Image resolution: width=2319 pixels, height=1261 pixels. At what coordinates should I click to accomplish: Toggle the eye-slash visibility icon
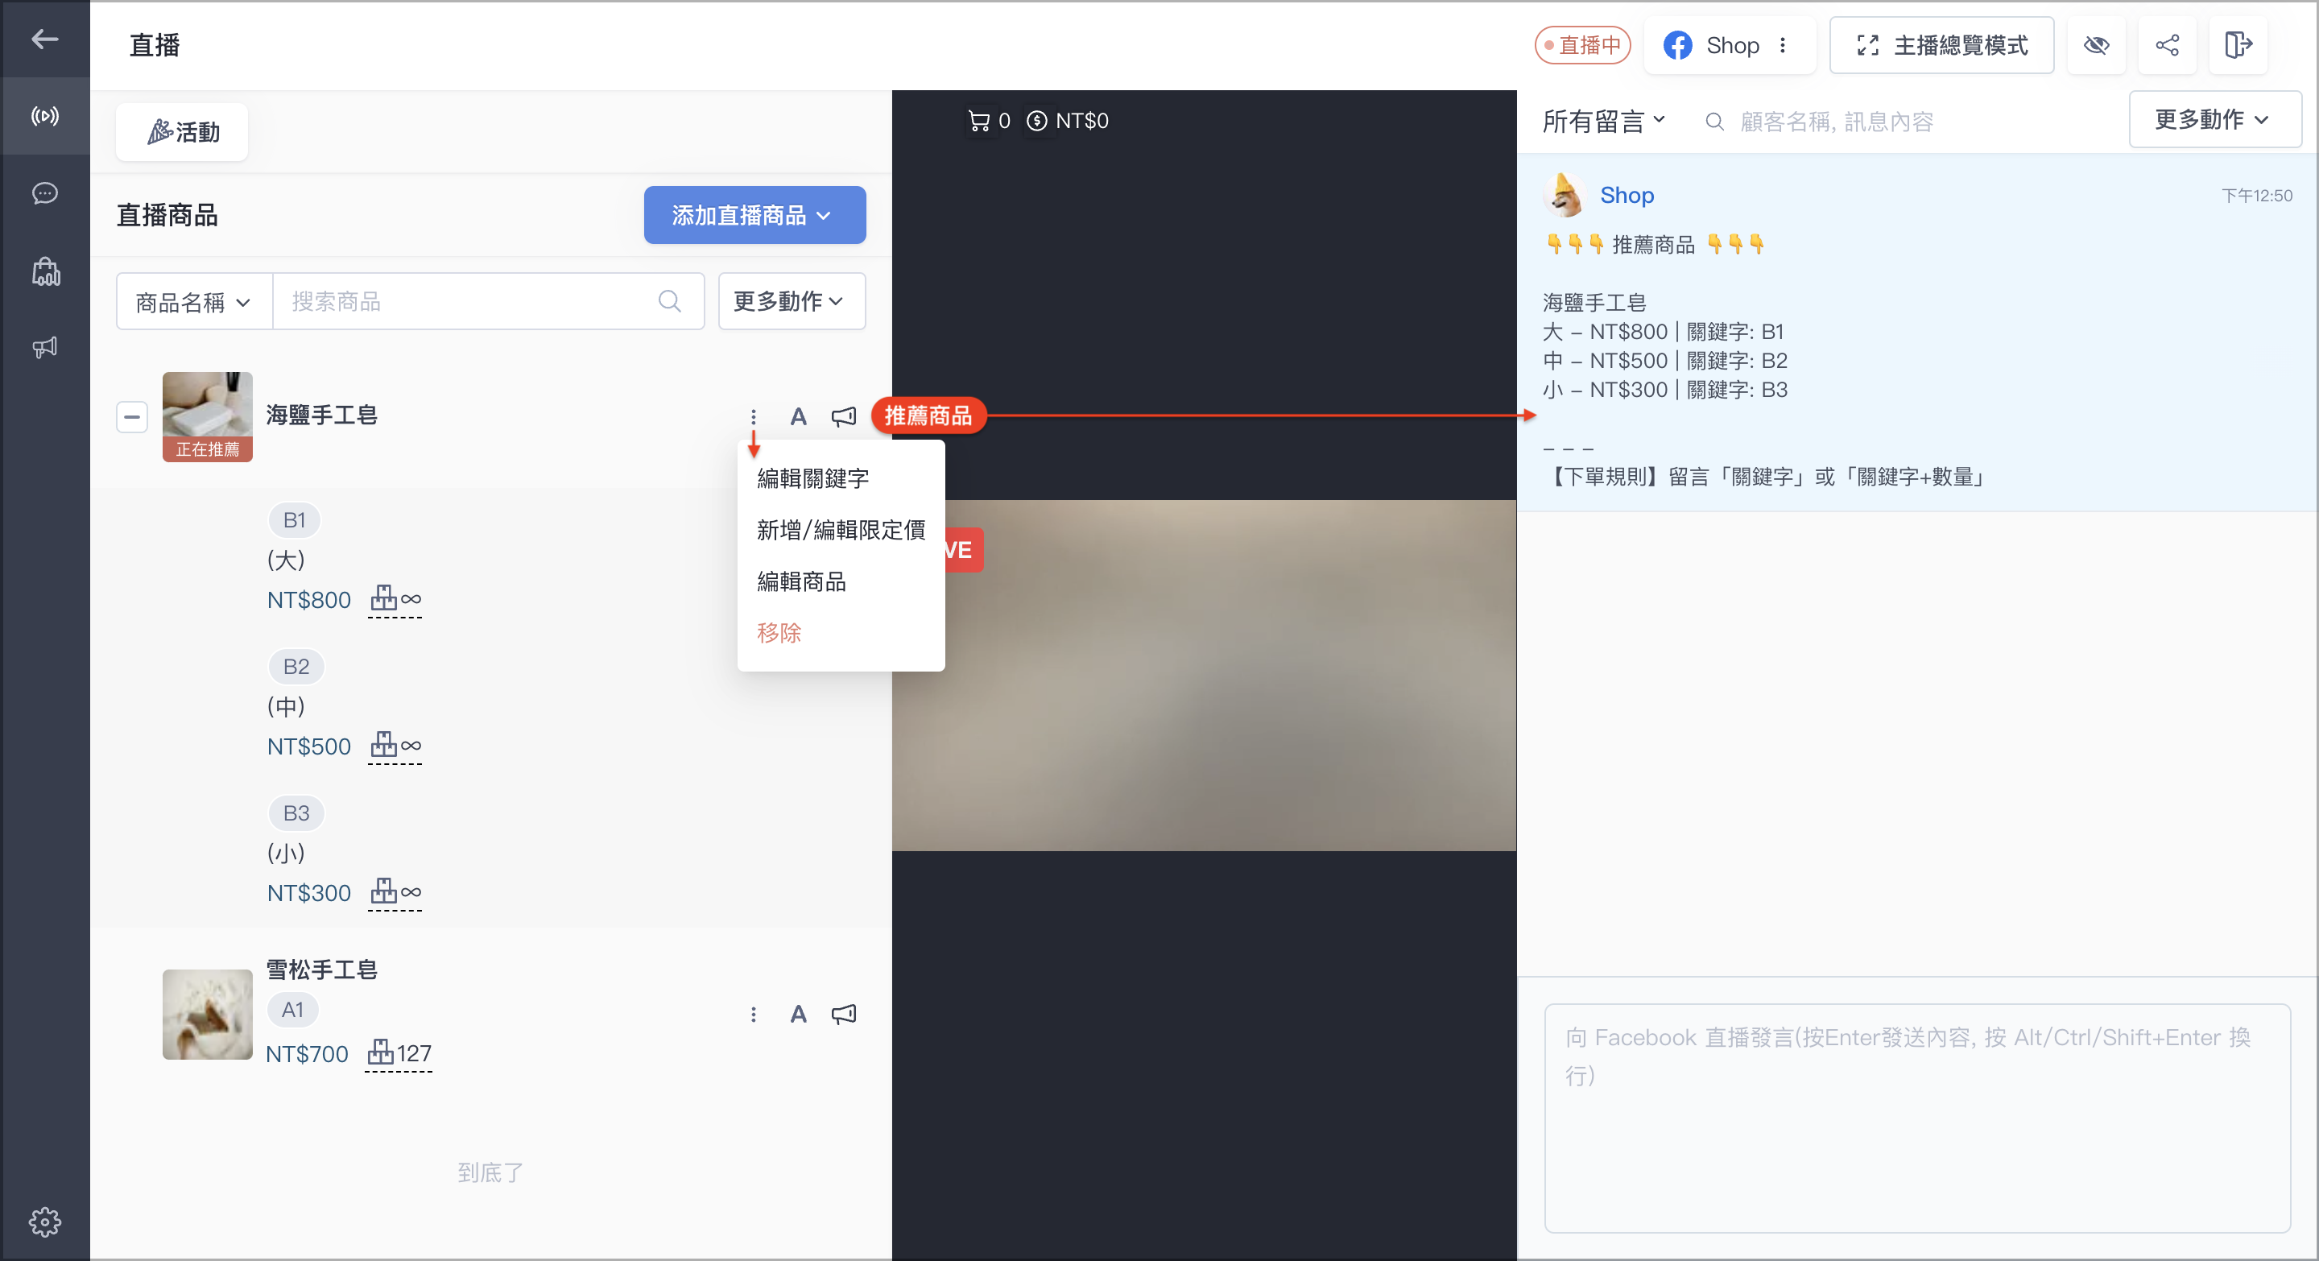tap(2096, 45)
